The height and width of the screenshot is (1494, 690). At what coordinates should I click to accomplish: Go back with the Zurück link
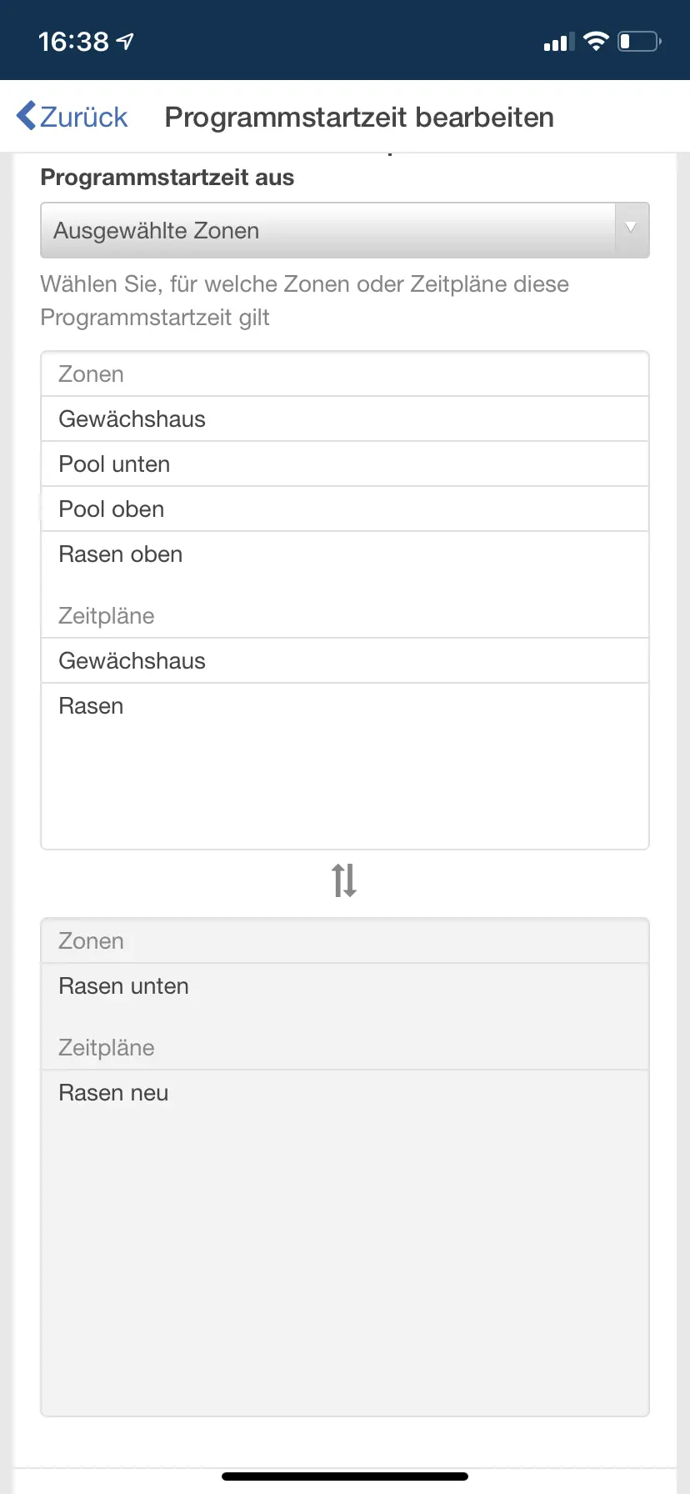point(83,117)
